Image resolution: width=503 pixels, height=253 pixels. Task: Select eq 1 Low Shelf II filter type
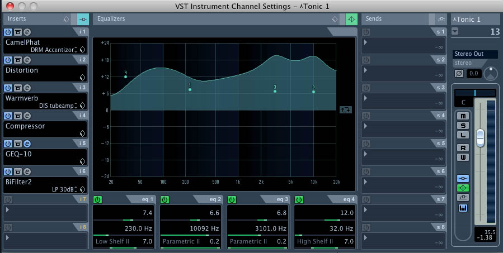(112, 241)
